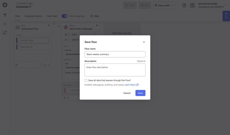This screenshot has width=230, height=135.
Task: Click the Slack connection person icon
Action: click(x=66, y=34)
